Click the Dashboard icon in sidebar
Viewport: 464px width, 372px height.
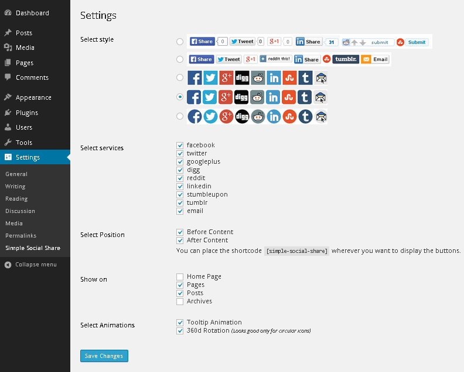pyautogui.click(x=8, y=13)
